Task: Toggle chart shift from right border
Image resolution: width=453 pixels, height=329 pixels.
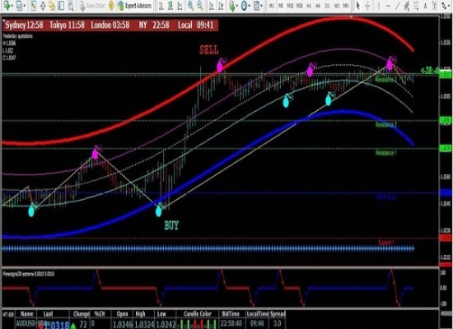Action: (221, 6)
